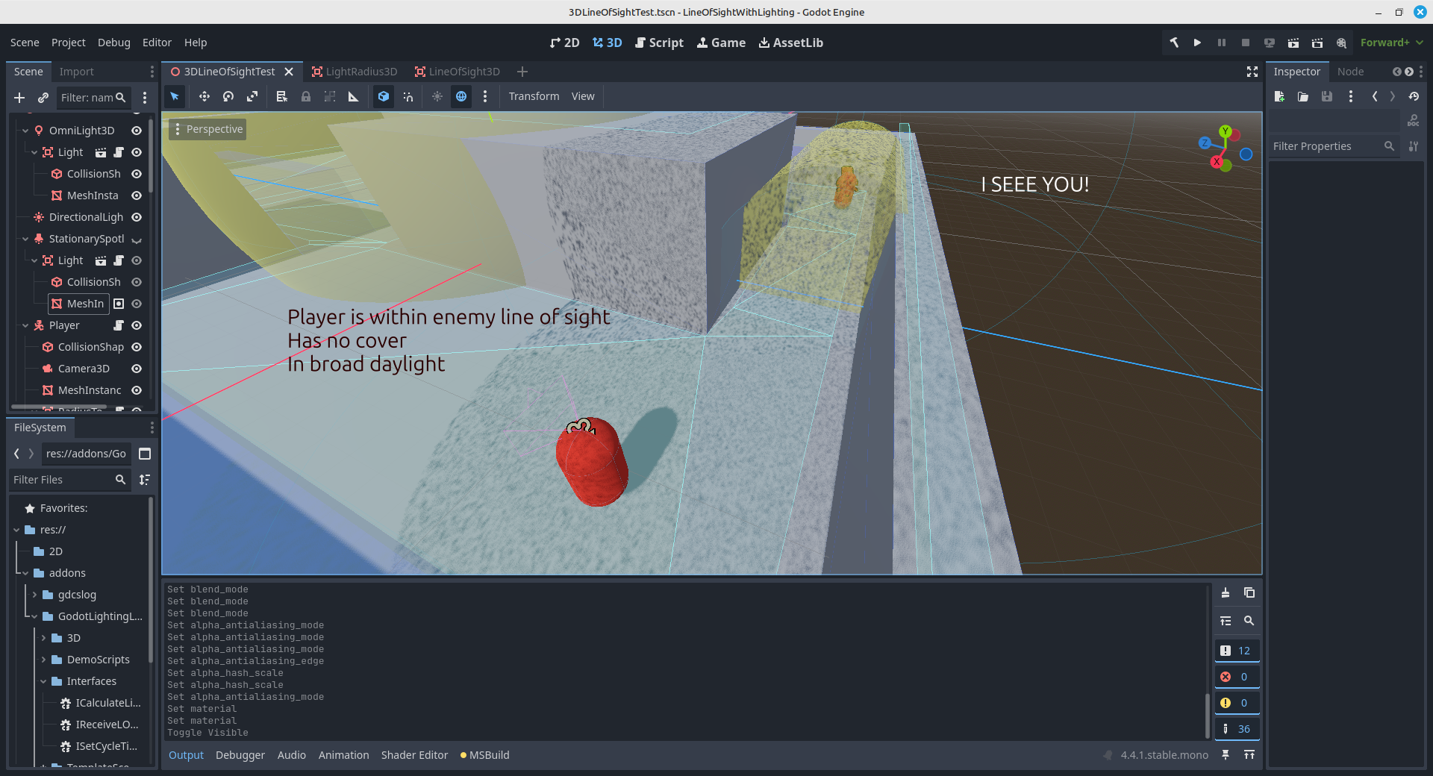This screenshot has width=1433, height=776.
Task: Toggle standard messages filter showing 12
Action: click(x=1237, y=651)
